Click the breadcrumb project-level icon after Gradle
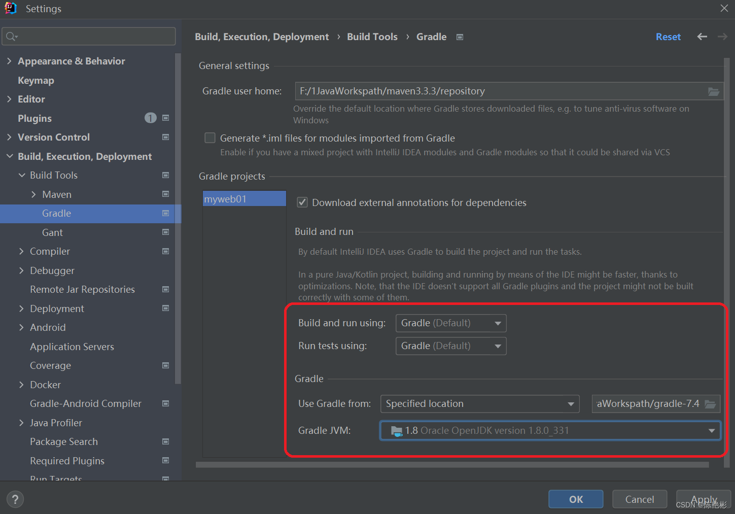The width and height of the screenshot is (735, 514). (x=460, y=37)
